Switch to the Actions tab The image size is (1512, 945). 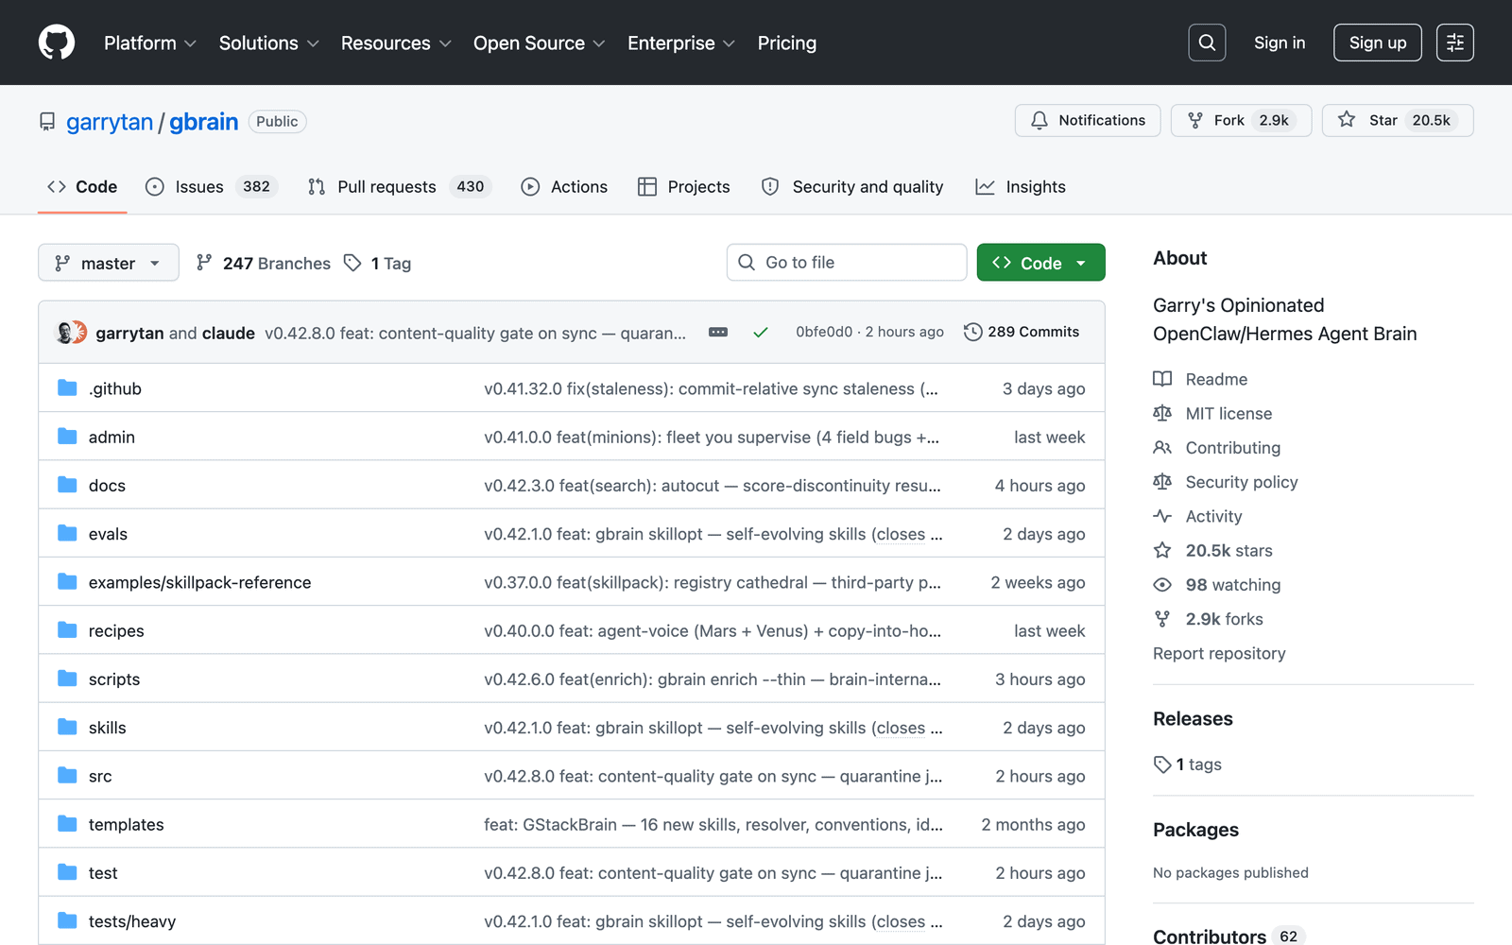click(x=564, y=186)
